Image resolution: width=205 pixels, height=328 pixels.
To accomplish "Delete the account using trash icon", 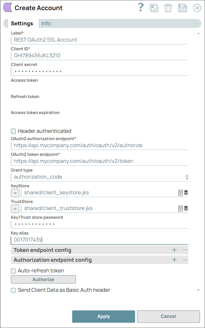I will coord(168,8).
